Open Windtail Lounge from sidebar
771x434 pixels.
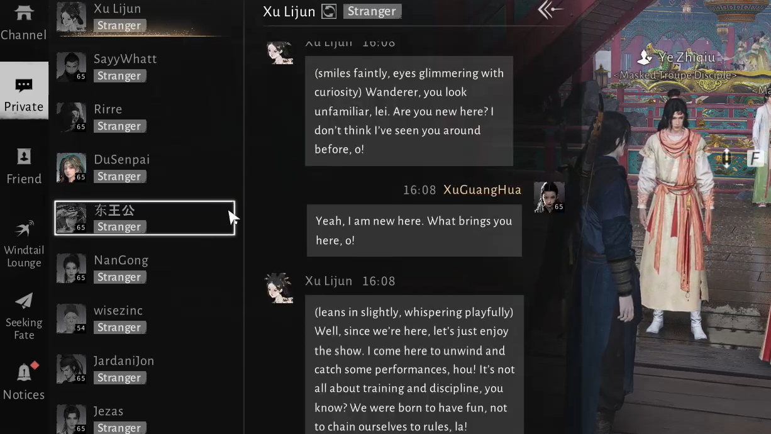[x=24, y=245]
